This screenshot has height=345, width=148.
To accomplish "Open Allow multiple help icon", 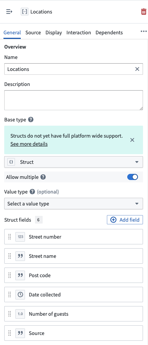I will coord(43,177).
